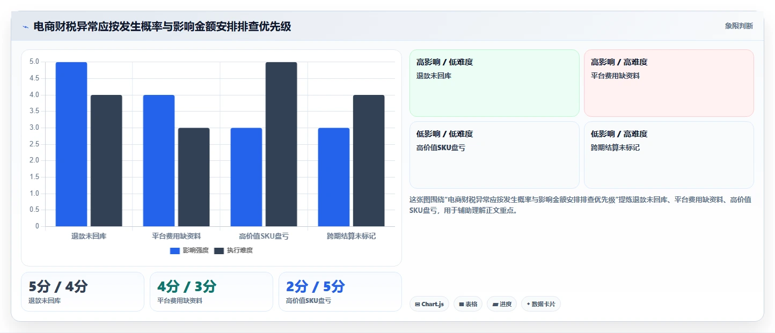Screen dimensions: 775x333
Task: Click the dark 执行难度 legend color box
Action: (x=219, y=250)
